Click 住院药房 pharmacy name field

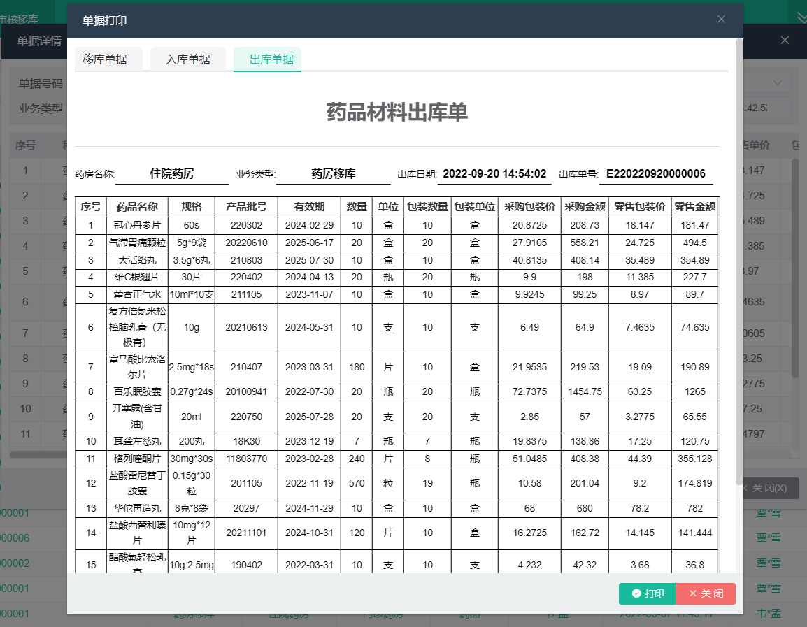[172, 174]
